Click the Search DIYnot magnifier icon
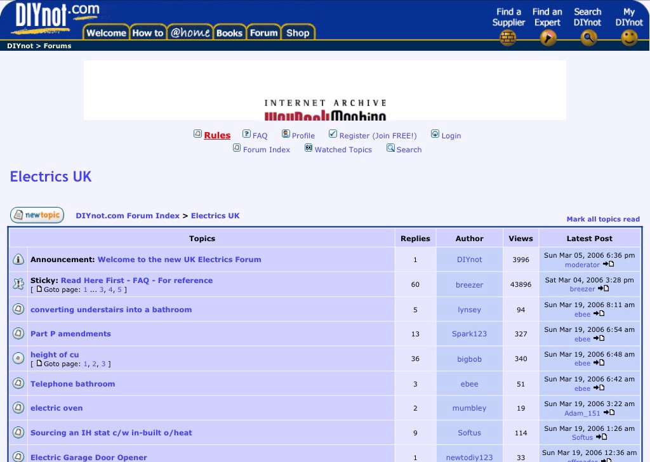 click(x=588, y=38)
